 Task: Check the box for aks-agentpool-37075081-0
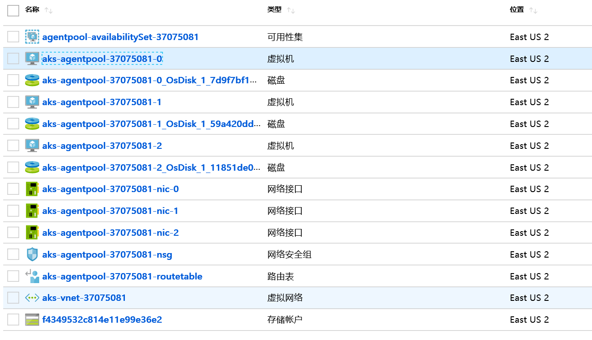pos(13,58)
